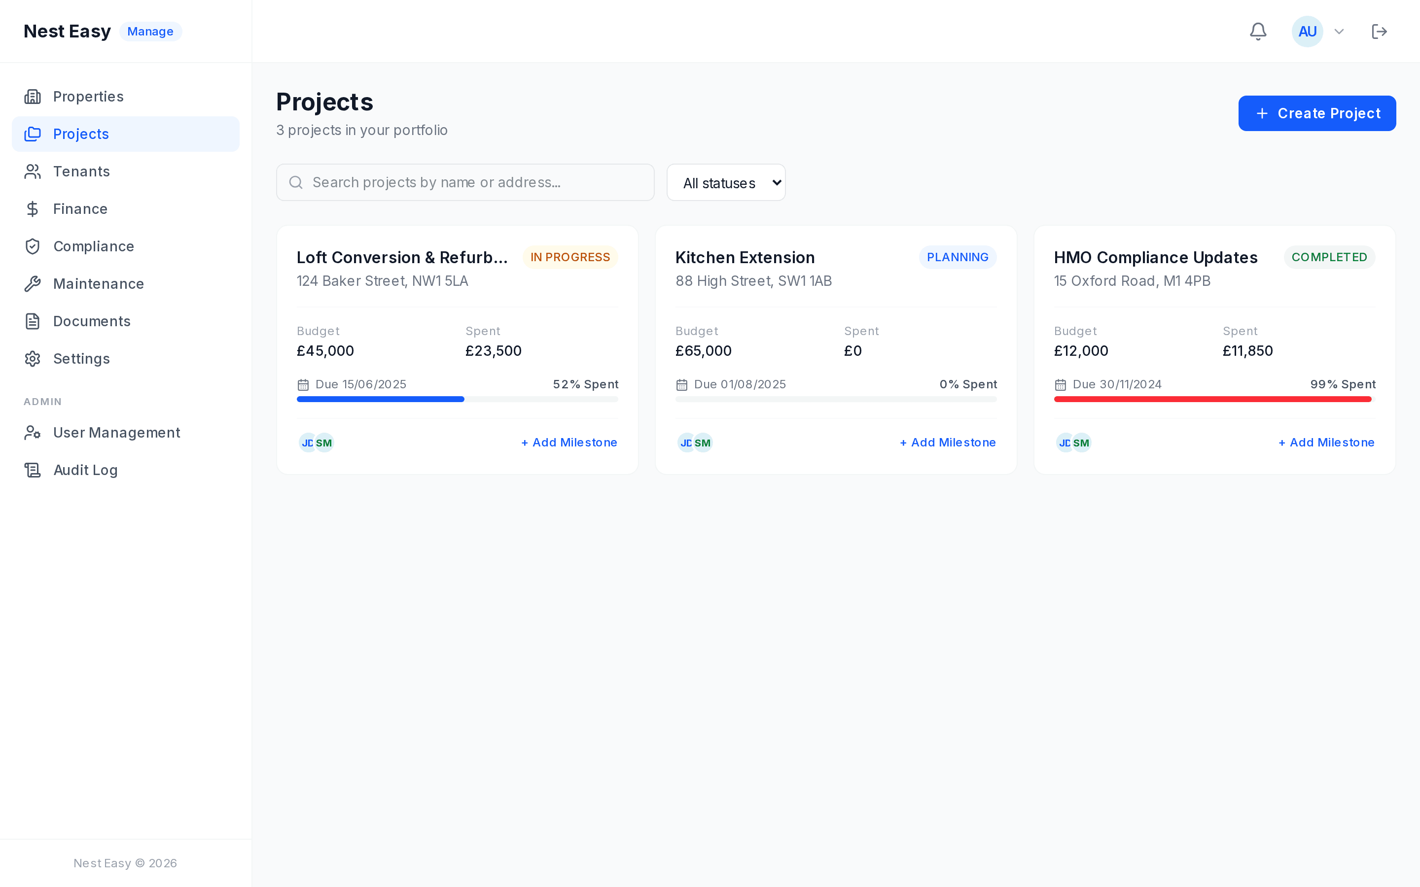Open the Properties section in the sidebar

pos(87,96)
